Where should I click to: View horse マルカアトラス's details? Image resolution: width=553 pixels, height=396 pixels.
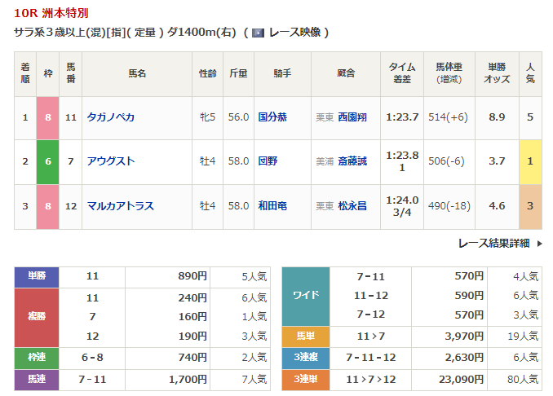click(120, 206)
